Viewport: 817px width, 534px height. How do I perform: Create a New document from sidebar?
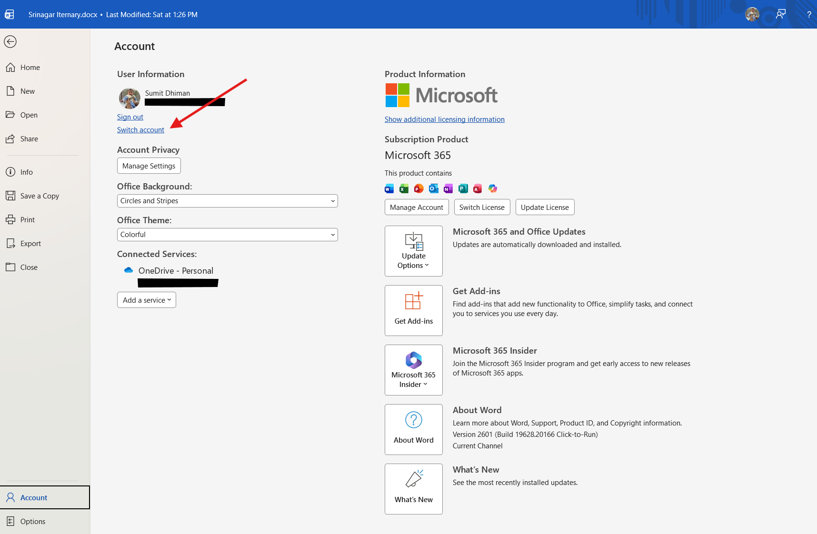click(45, 91)
